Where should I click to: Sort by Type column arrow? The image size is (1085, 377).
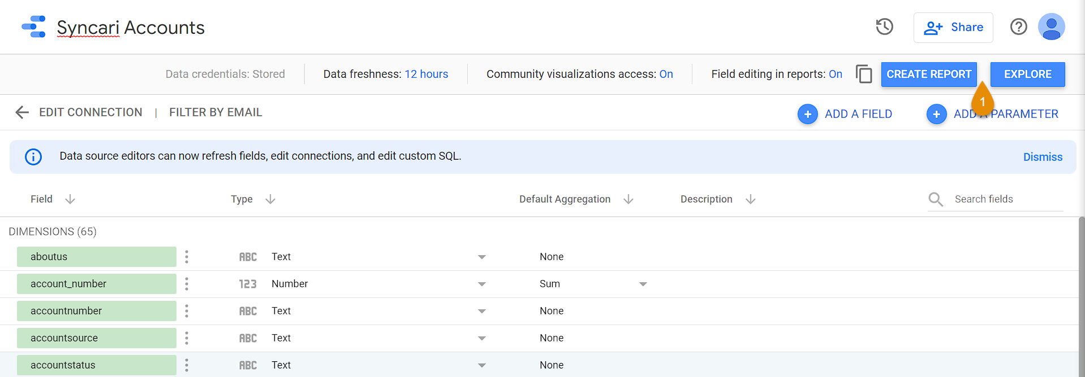(x=270, y=199)
